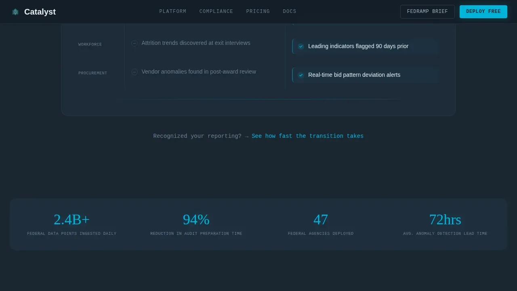Click the 47 statistic value
Image resolution: width=517 pixels, height=291 pixels.
[x=321, y=219]
